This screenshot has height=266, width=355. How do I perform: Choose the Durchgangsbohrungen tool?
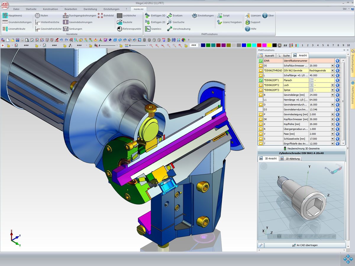coord(80,16)
